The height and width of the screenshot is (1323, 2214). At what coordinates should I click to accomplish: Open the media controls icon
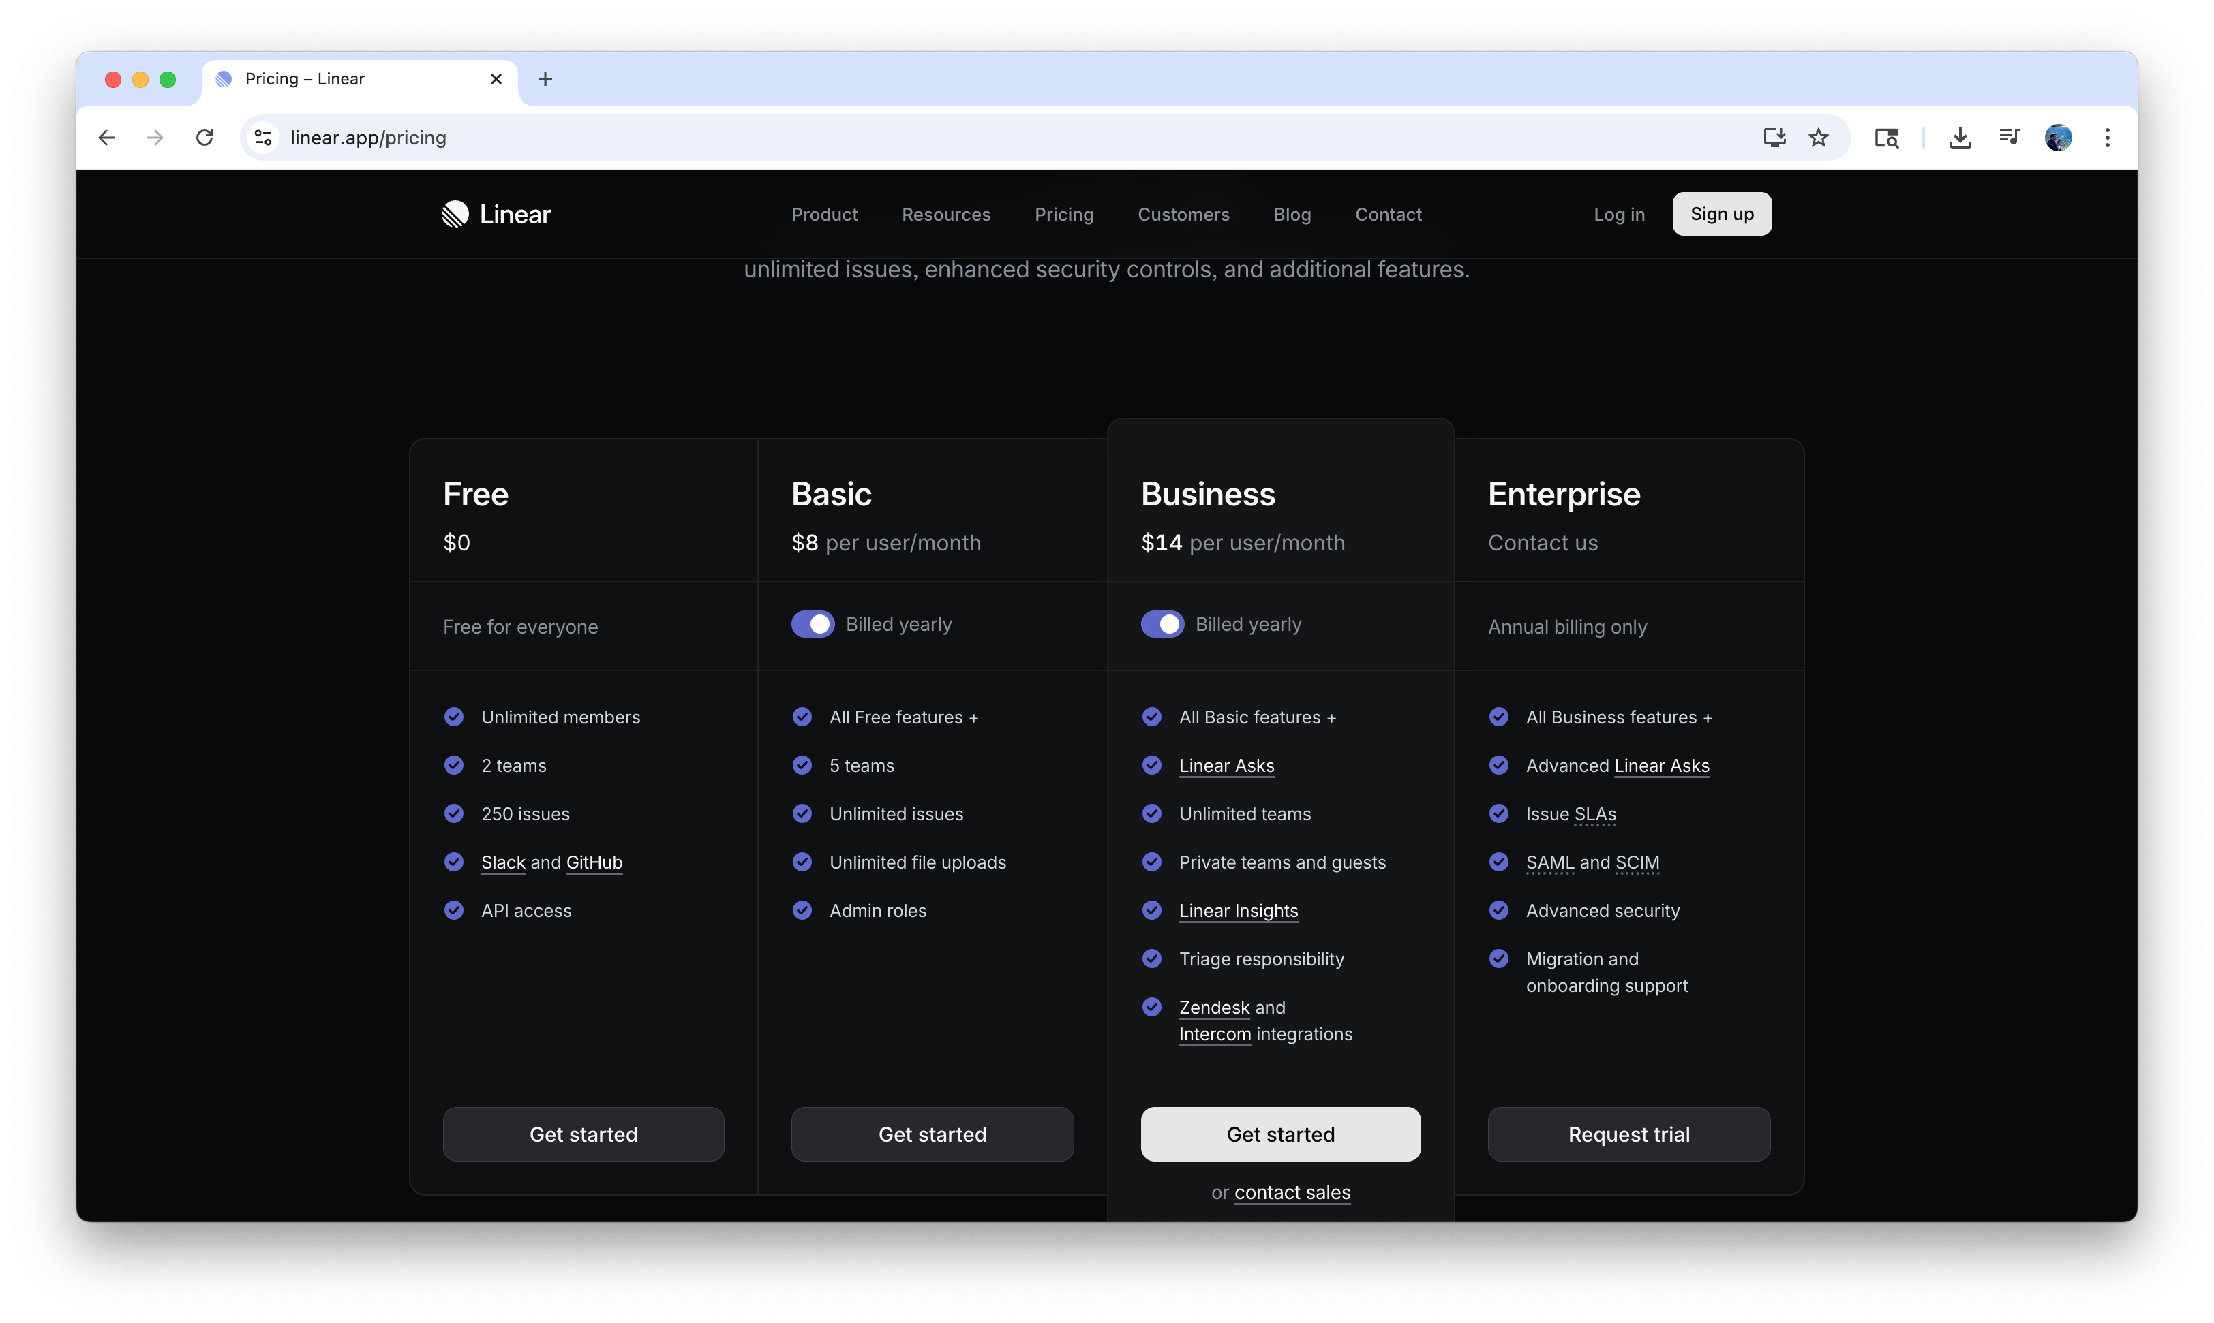point(2009,138)
